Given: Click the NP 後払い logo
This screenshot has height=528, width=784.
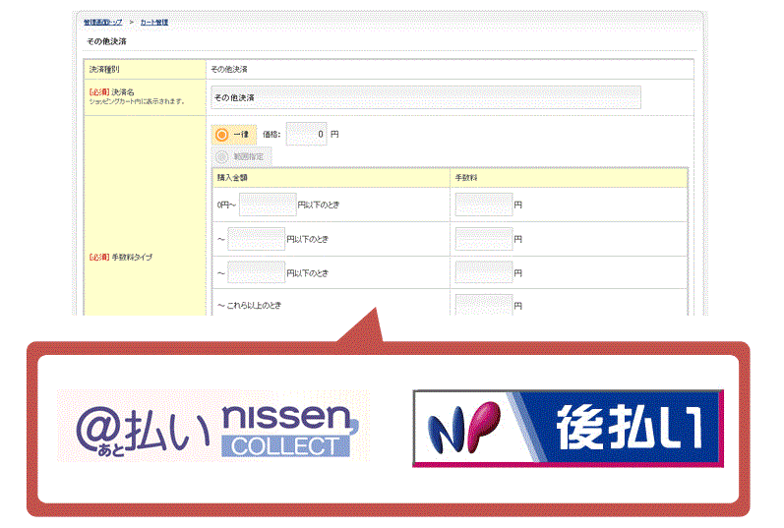Looking at the screenshot, I should 568,429.
